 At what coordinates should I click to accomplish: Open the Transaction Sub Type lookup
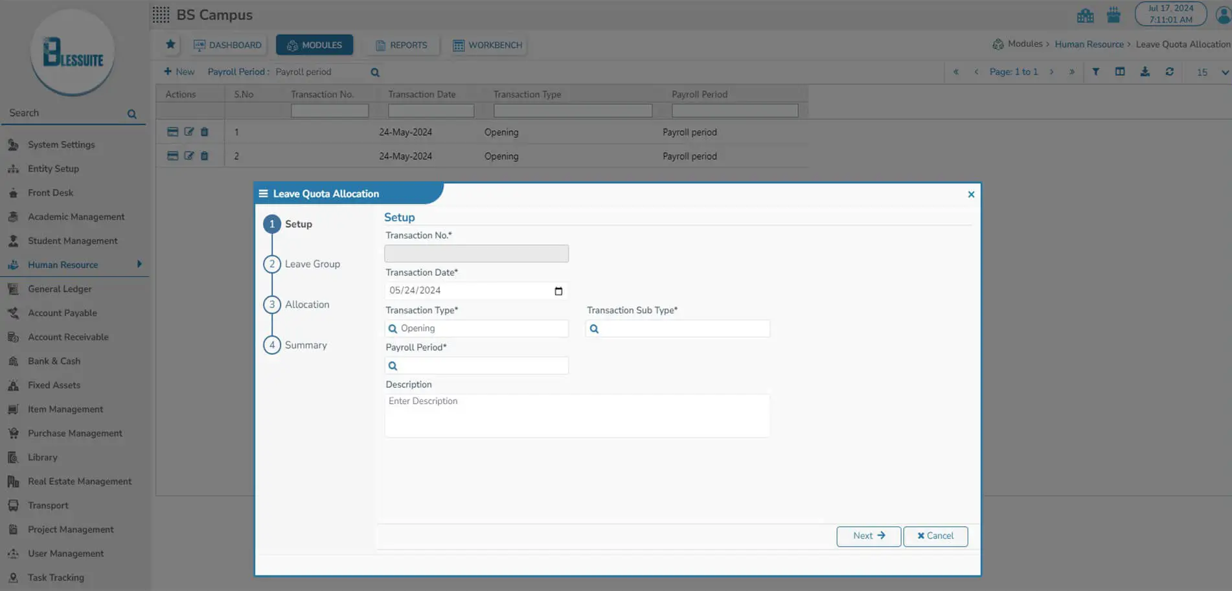point(678,329)
